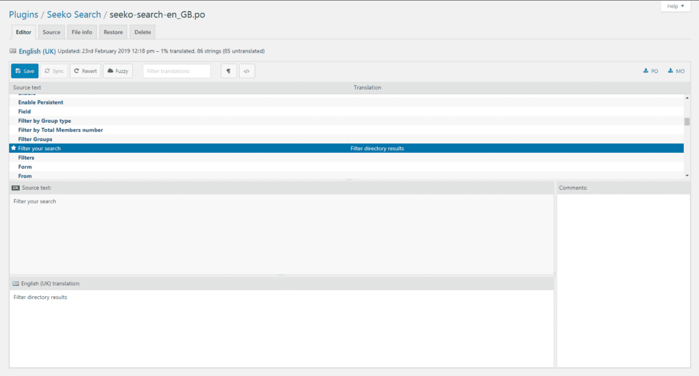Mark the string as Fuzzy
Screen dimensions: 699x376
[x=117, y=71]
